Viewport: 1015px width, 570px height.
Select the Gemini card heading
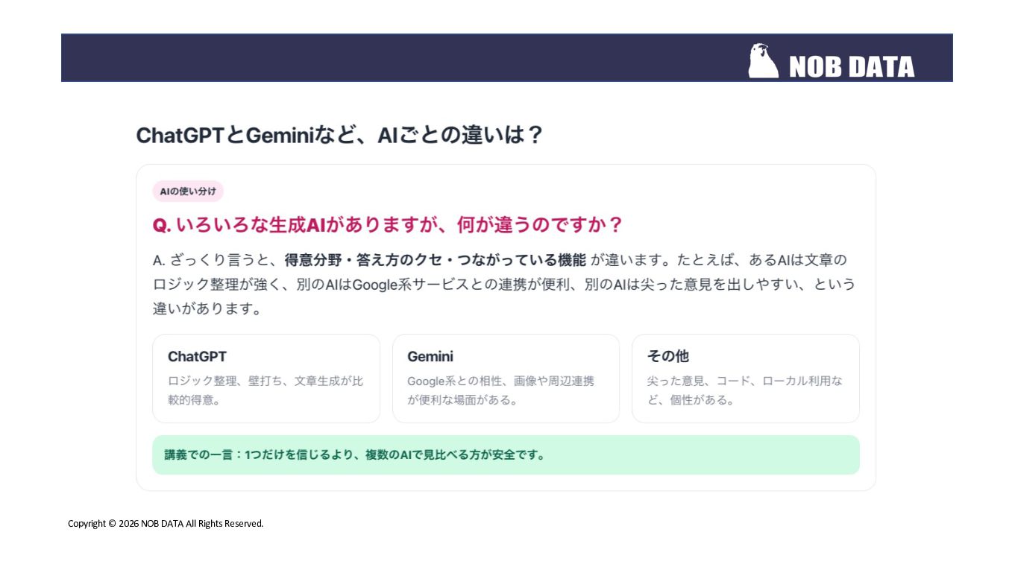pyautogui.click(x=430, y=356)
